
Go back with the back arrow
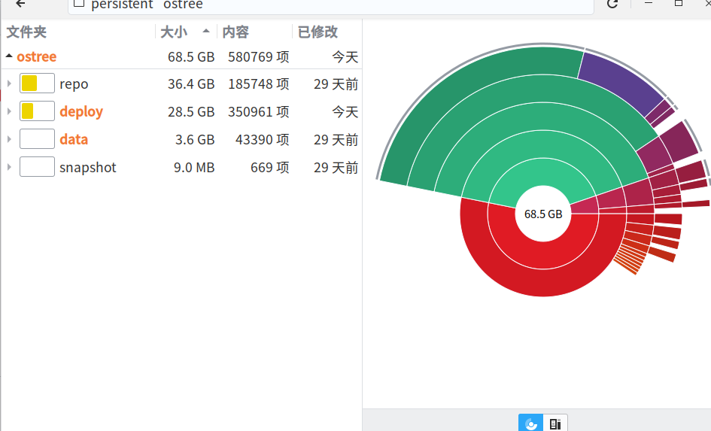[x=20, y=4]
